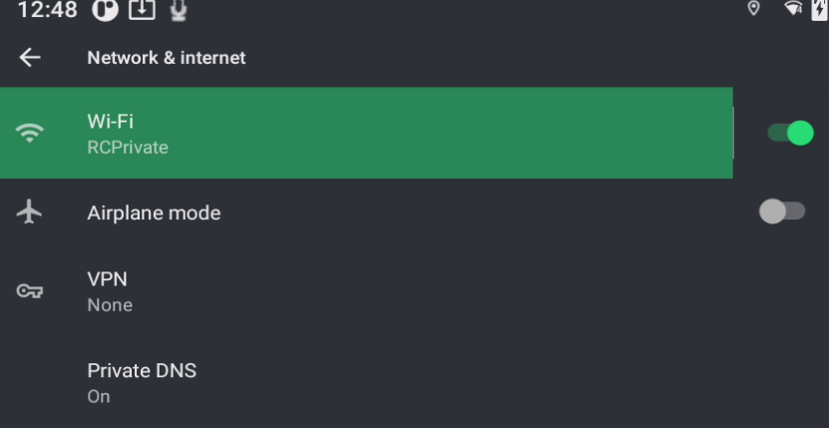Tap the Wi-Fi status icon in the status bar
Screen dimensions: 829x428
pos(794,9)
